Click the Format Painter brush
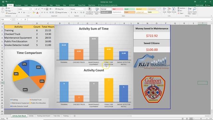213x120 pixels. pyautogui.click(x=6, y=13)
